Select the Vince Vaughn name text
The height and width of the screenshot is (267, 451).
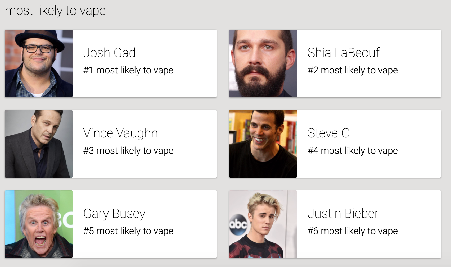tap(120, 133)
